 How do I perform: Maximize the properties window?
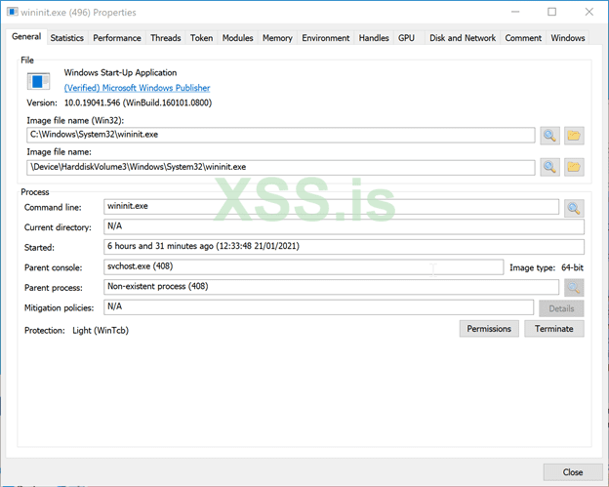click(551, 12)
